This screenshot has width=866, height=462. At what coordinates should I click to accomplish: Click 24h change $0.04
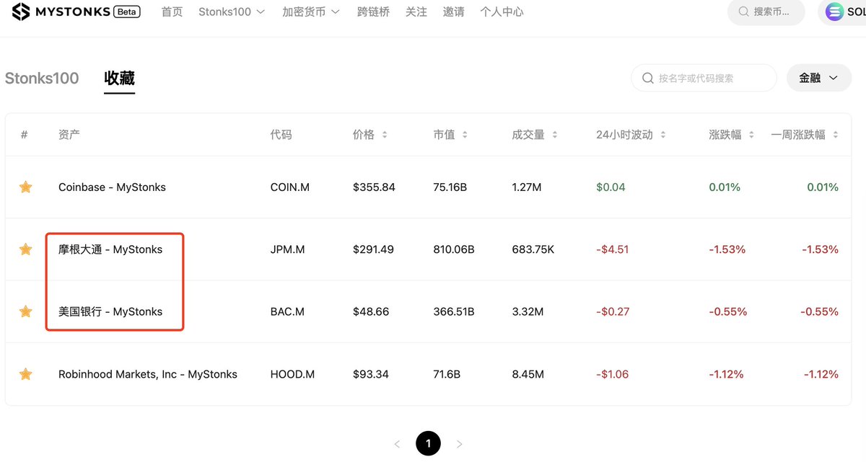point(611,187)
